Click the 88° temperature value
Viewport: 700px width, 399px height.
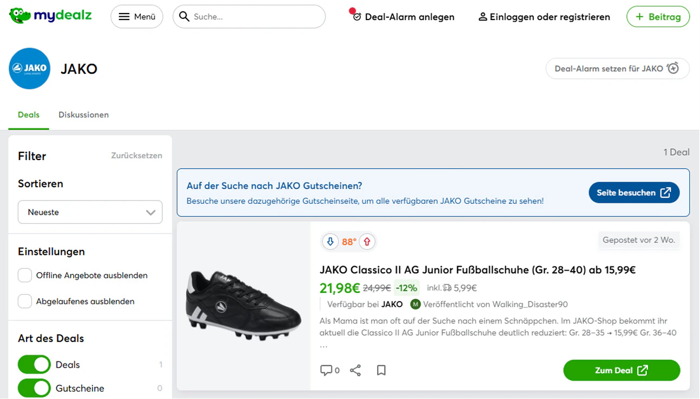click(x=349, y=242)
